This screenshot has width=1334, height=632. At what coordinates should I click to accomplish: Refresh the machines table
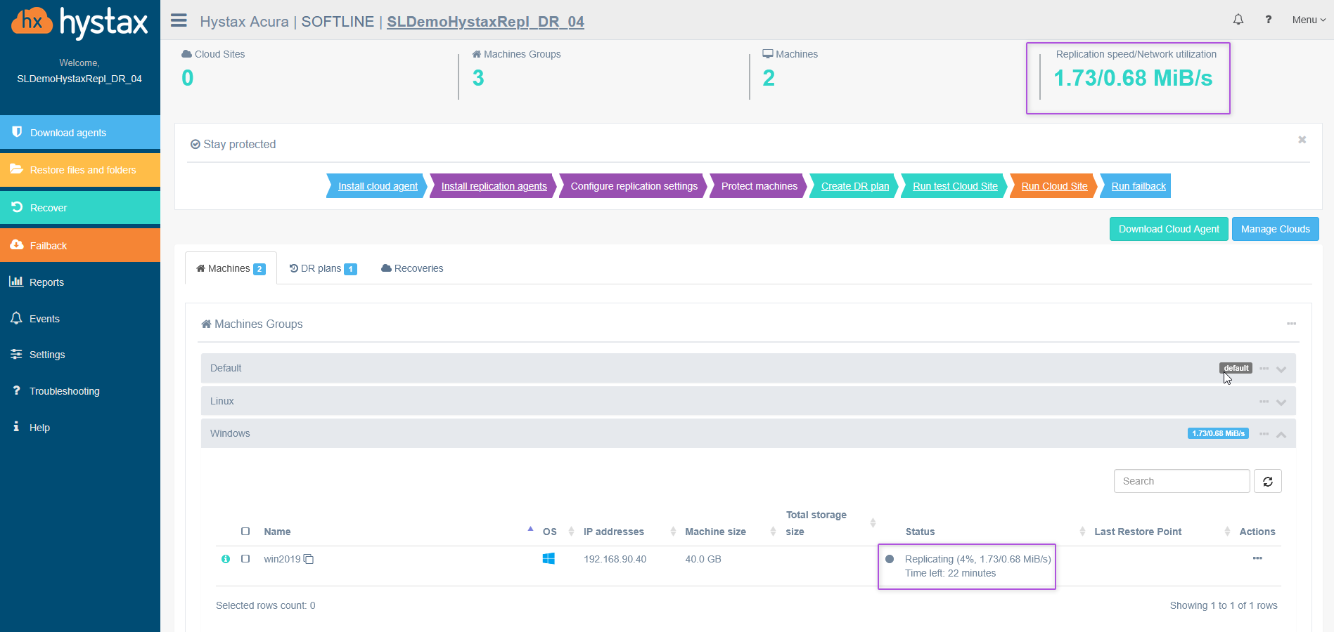pyautogui.click(x=1267, y=481)
